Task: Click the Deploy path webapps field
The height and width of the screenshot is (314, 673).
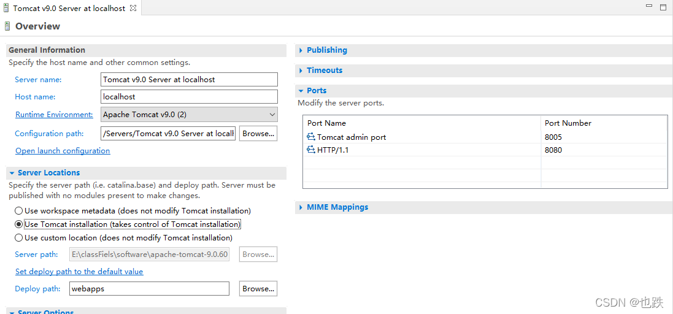Action: pyautogui.click(x=149, y=289)
